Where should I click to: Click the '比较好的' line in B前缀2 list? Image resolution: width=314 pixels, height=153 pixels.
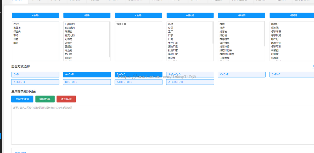click(70, 28)
